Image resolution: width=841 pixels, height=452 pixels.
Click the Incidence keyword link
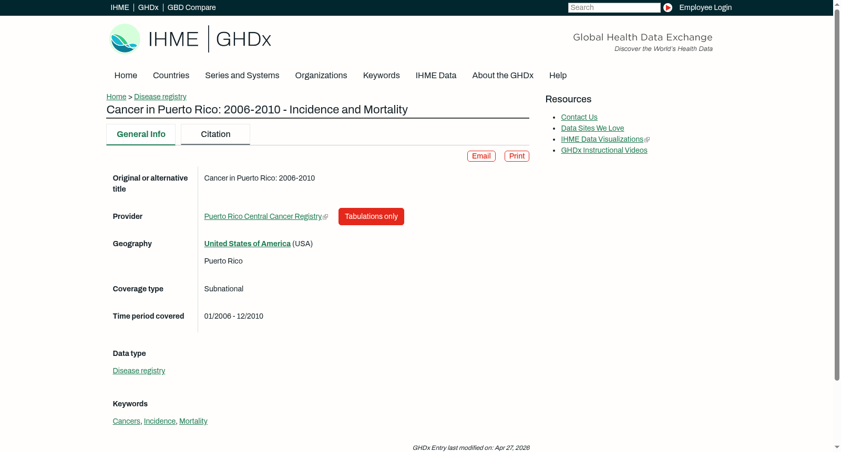[x=160, y=422]
